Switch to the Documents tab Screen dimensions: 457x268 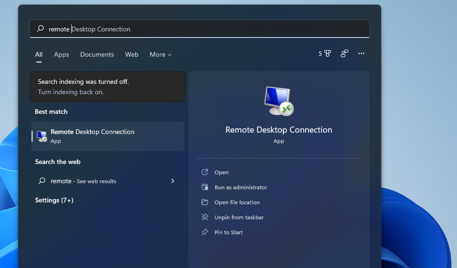coord(97,55)
